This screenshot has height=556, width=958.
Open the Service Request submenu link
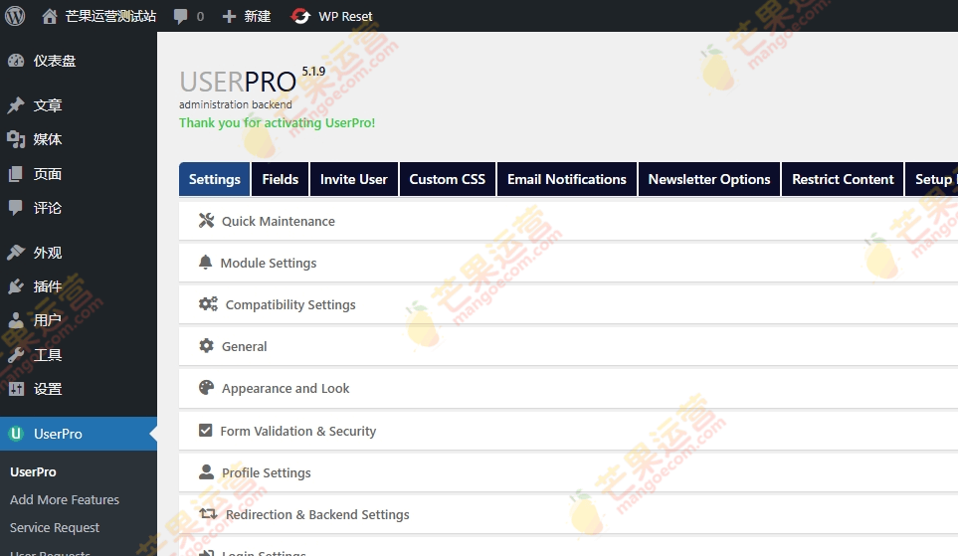[55, 528]
